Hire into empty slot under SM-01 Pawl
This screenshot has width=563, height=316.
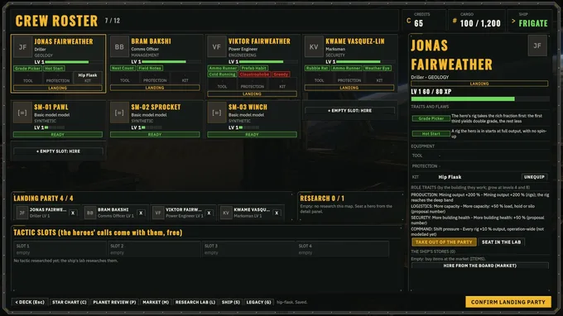(58, 151)
